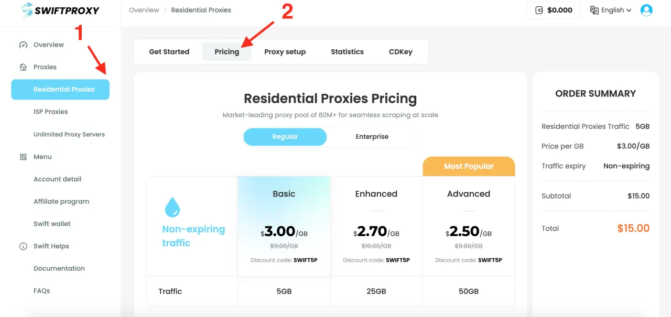The height and width of the screenshot is (317, 671).
Task: Switch to the Enterprise pricing toggle
Action: [372, 137]
